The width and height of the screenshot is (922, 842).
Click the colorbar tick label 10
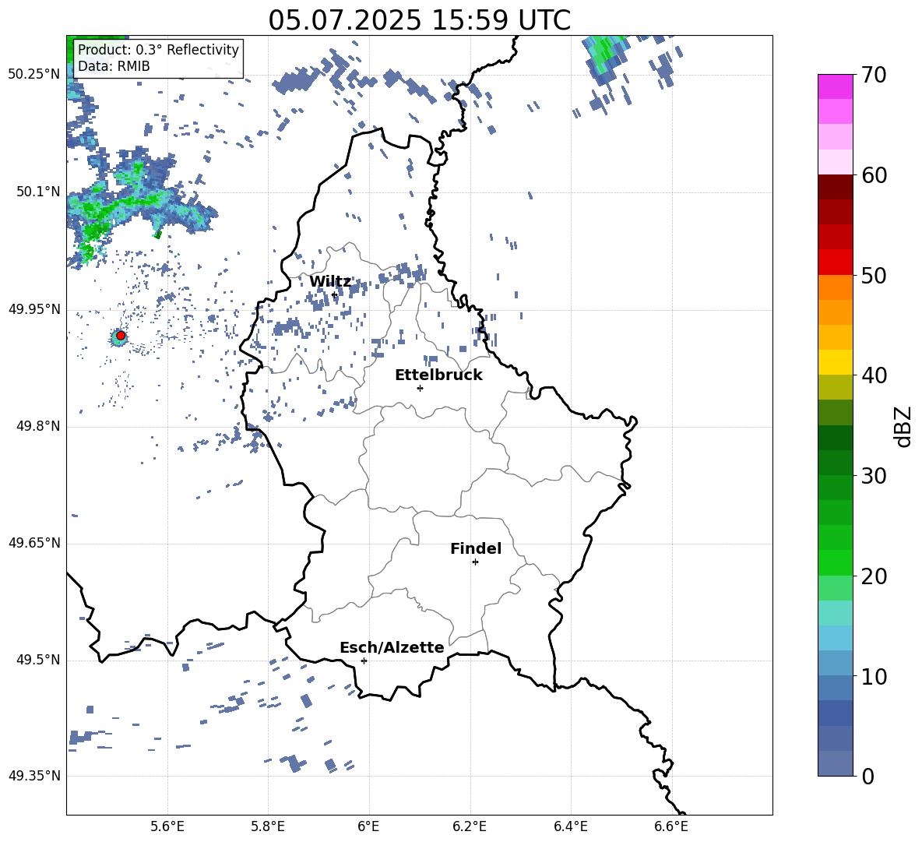(x=874, y=676)
